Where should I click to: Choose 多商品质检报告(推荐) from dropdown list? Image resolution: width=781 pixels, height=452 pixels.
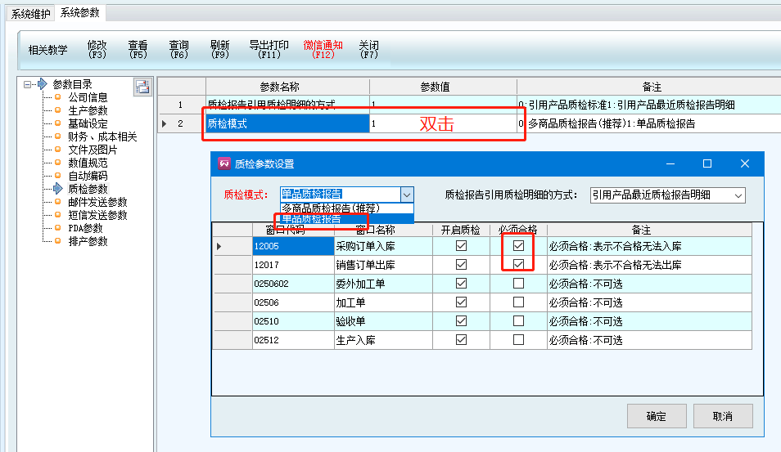coord(331,208)
